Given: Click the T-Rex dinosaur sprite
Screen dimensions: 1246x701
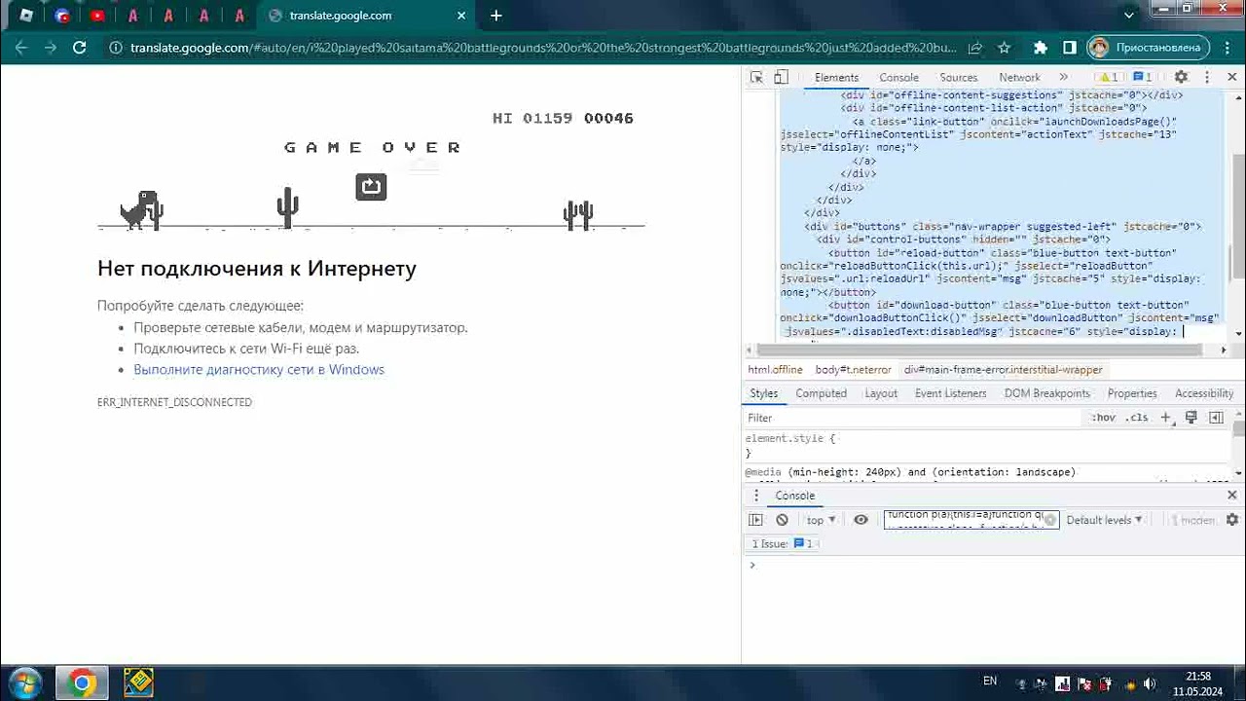Looking at the screenshot, I should tap(141, 210).
